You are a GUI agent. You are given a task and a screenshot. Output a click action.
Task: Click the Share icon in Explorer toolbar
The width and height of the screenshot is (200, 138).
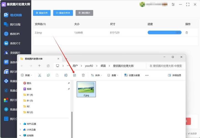pos(75,75)
